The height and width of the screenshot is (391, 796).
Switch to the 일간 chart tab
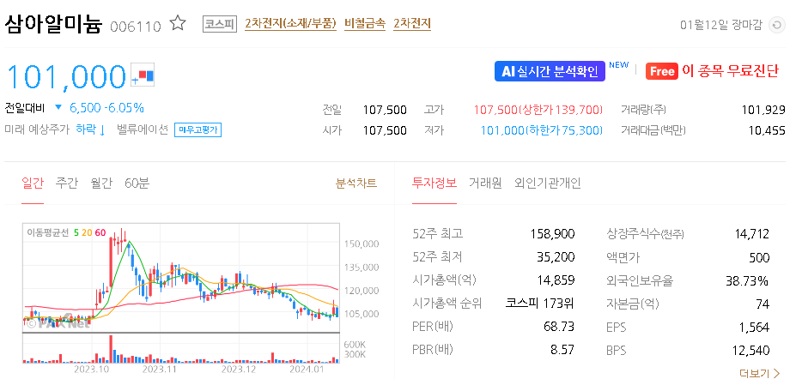(33, 183)
